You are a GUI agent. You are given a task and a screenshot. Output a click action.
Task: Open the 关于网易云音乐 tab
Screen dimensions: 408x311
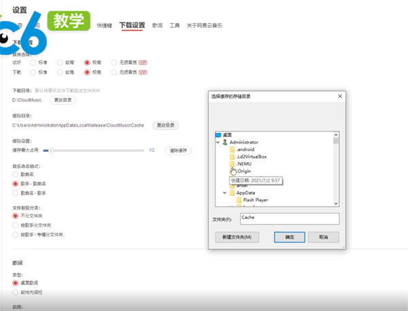(x=205, y=26)
